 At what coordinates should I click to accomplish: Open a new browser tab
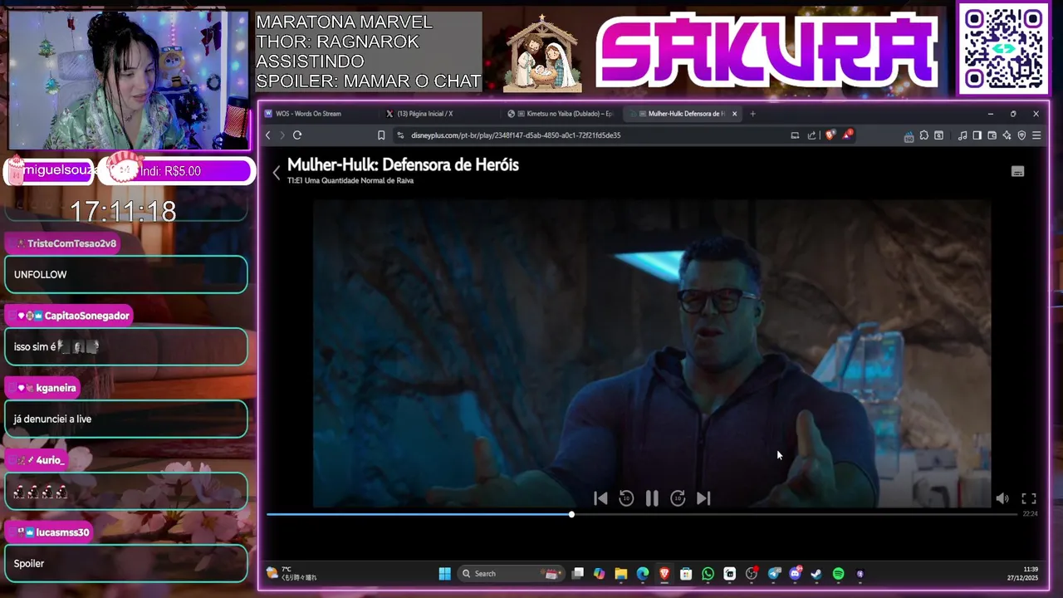[752, 114]
